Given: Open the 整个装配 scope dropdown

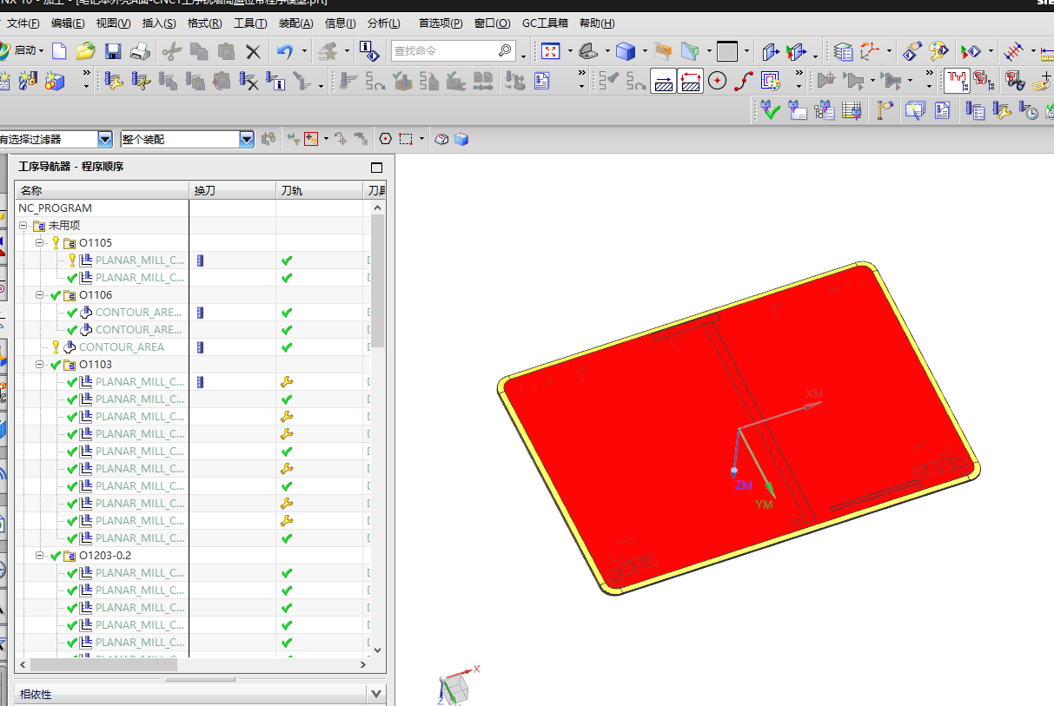Looking at the screenshot, I should click(x=247, y=139).
